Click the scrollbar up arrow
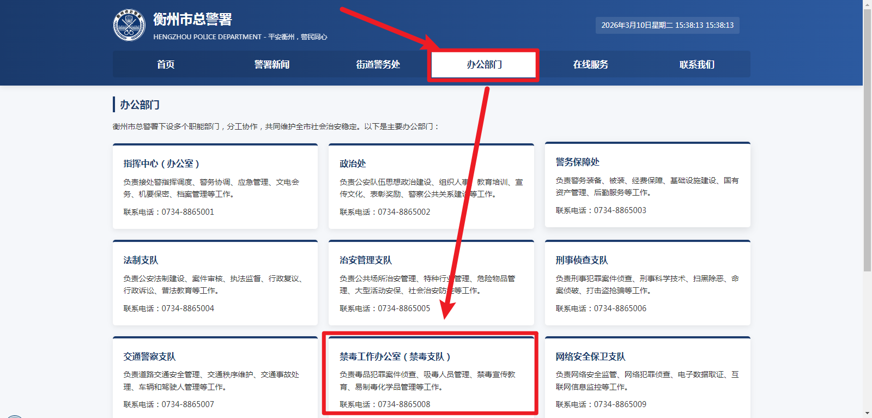872x418 pixels. 867,4
